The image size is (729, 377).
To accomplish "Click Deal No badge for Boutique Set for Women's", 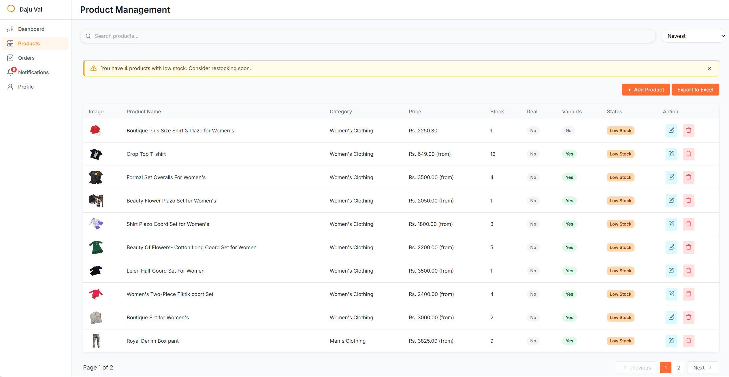I will point(533,317).
